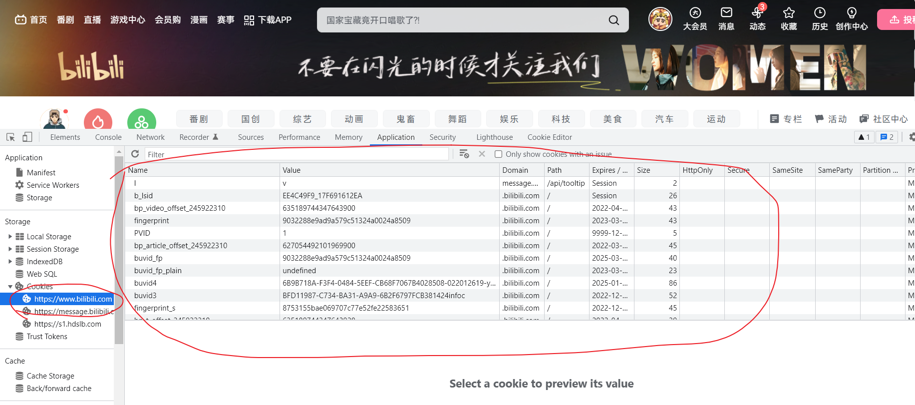Image resolution: width=915 pixels, height=405 pixels.
Task: Sort cookies by Size column header
Action: click(x=656, y=170)
